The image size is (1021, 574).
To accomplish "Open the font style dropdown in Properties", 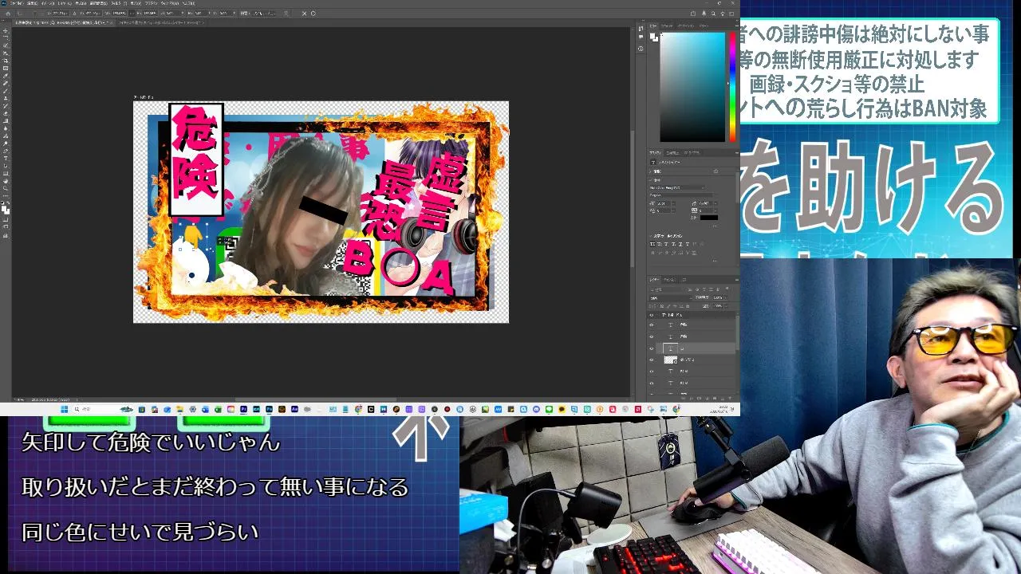I will click(682, 195).
